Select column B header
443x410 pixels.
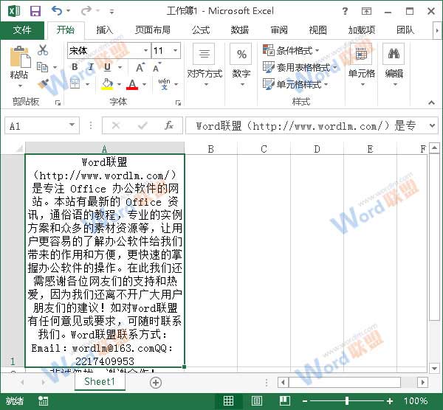pos(210,149)
